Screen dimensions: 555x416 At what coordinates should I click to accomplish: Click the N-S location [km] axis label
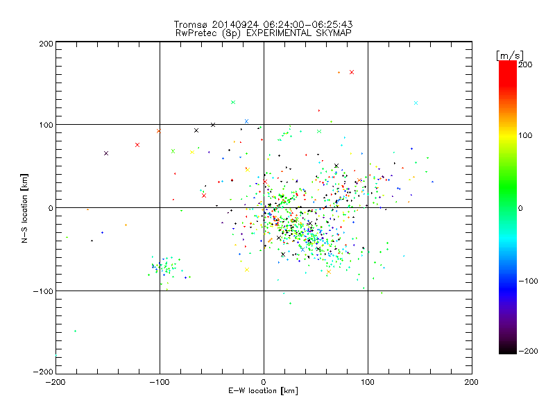coord(24,208)
